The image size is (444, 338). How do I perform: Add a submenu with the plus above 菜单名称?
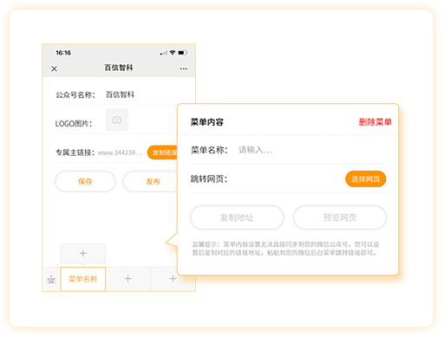point(83,253)
